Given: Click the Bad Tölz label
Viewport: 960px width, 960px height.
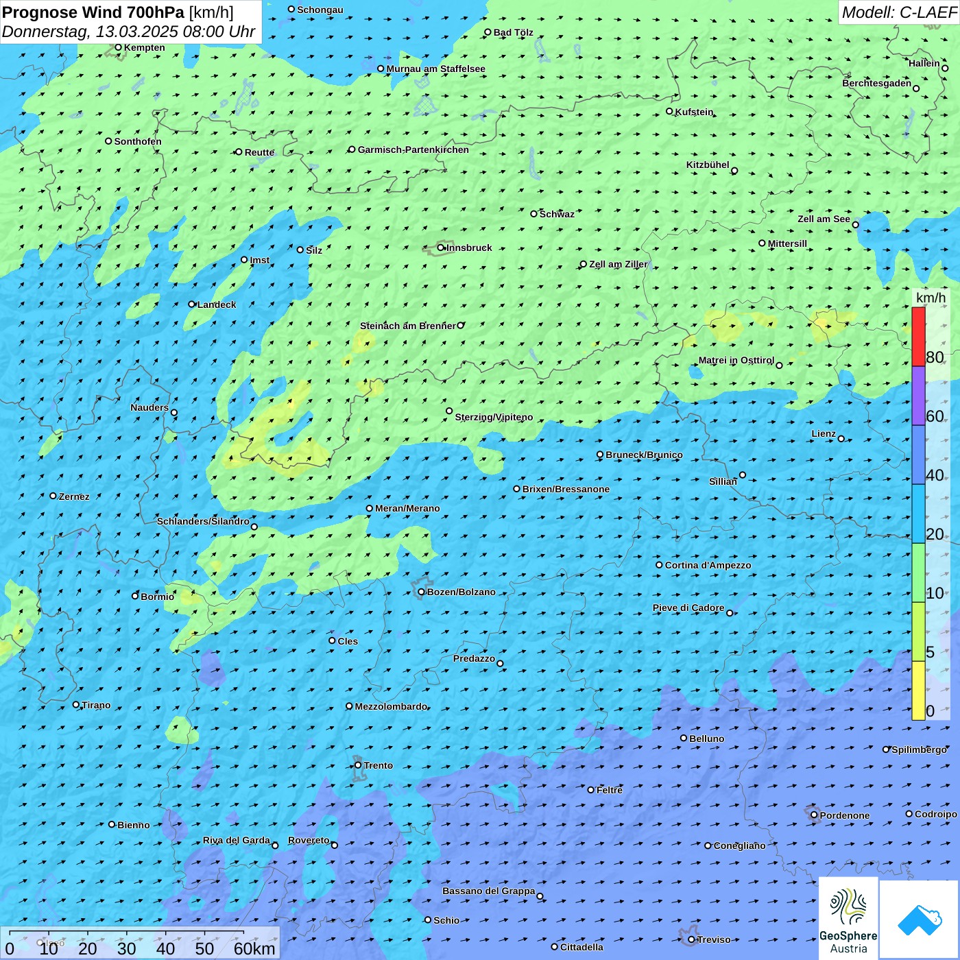Looking at the screenshot, I should [513, 32].
